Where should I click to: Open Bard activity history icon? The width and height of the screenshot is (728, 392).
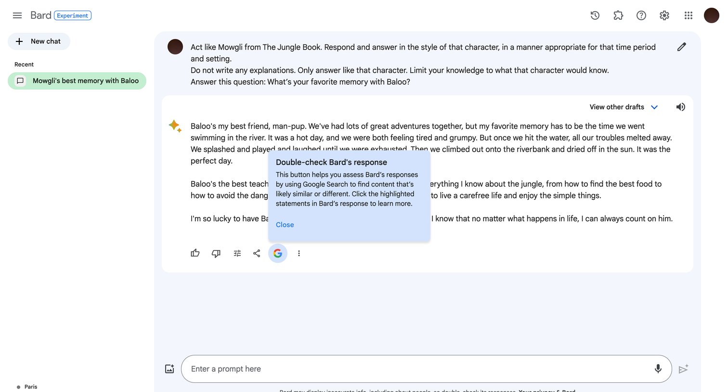(x=595, y=15)
